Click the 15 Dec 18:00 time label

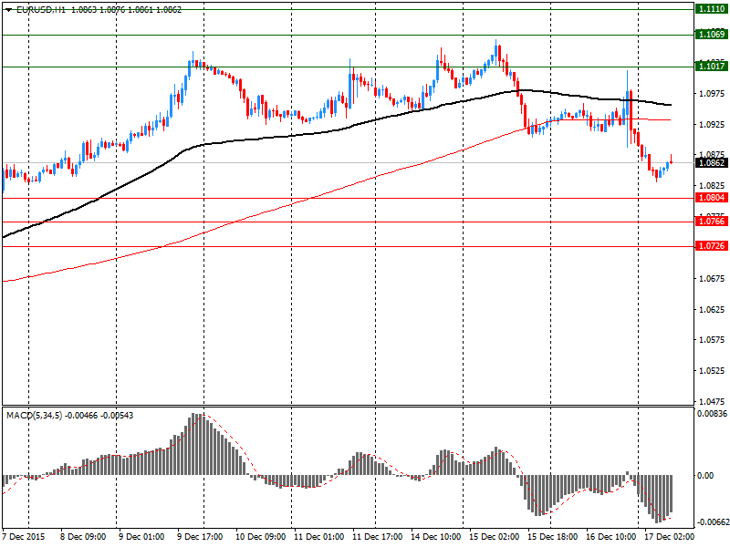pos(553,537)
